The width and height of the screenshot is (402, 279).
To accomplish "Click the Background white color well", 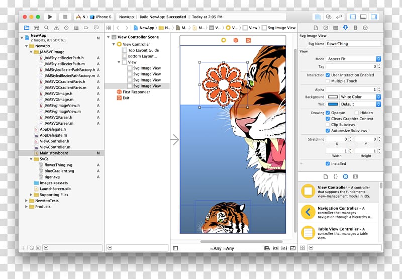I will tap(333, 97).
